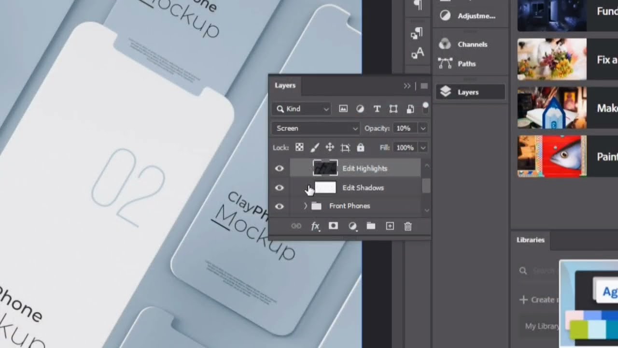
Task: Filter for adjustment layers
Action: [x=360, y=109]
